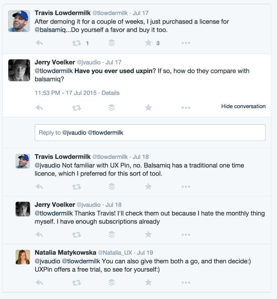Retweet Natalia Matykowska's UXPin free trial tweet
This screenshot has width=277, height=299.
click(x=77, y=283)
